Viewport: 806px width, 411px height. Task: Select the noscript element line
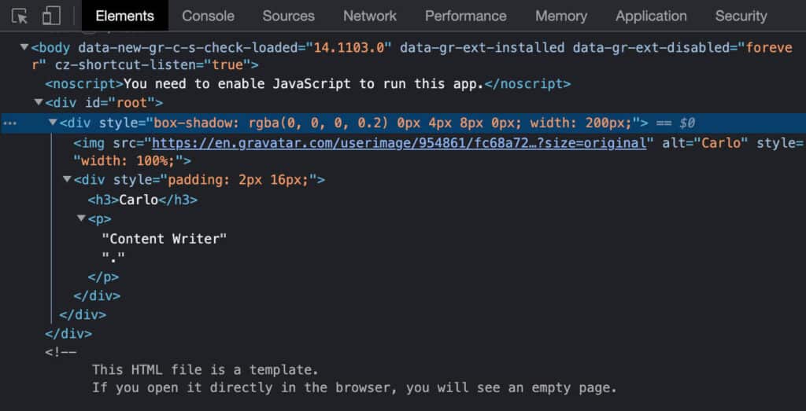pos(307,83)
